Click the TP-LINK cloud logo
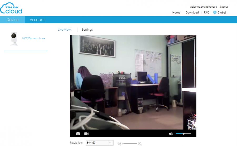This screenshot has width=237, height=146. click(x=11, y=8)
